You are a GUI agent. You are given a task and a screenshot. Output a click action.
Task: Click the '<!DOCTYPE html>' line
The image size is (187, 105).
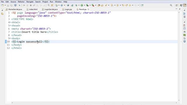click(22, 19)
